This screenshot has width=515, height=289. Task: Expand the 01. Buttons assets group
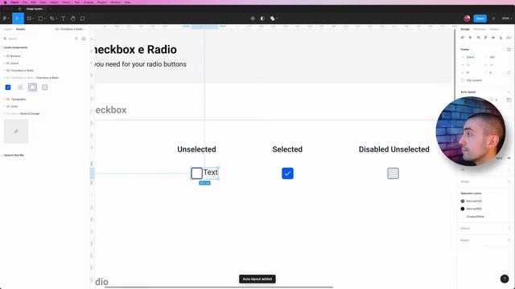13,56
